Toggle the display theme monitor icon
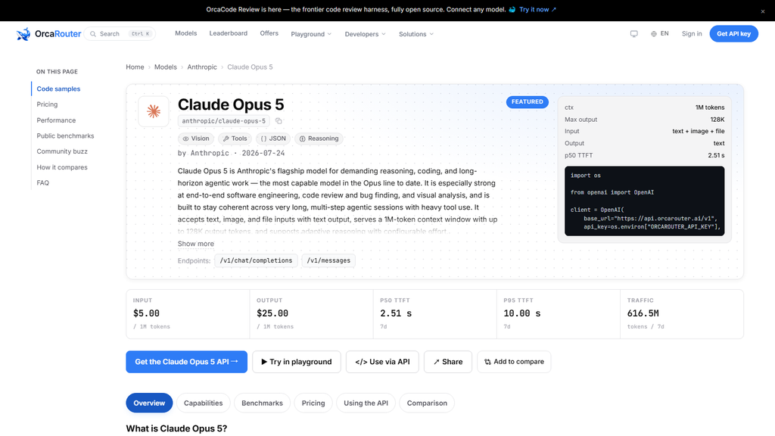The height and width of the screenshot is (436, 775). pyautogui.click(x=633, y=33)
